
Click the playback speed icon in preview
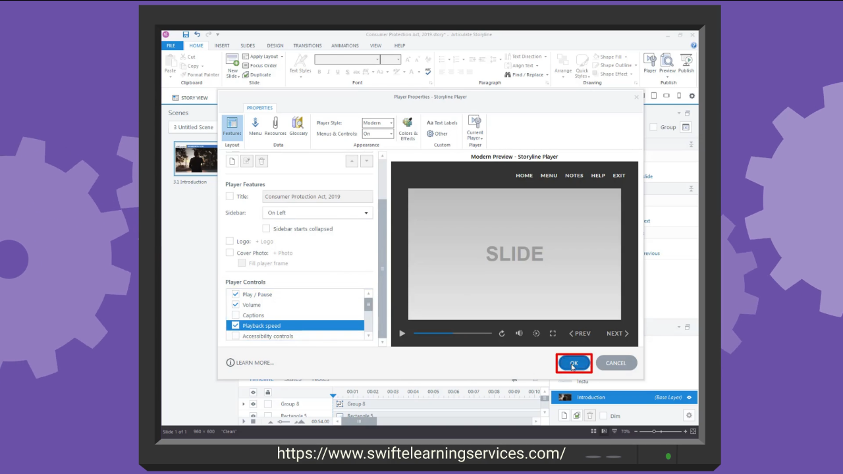536,334
